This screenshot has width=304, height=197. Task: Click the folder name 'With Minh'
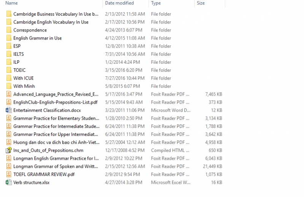tap(24, 86)
